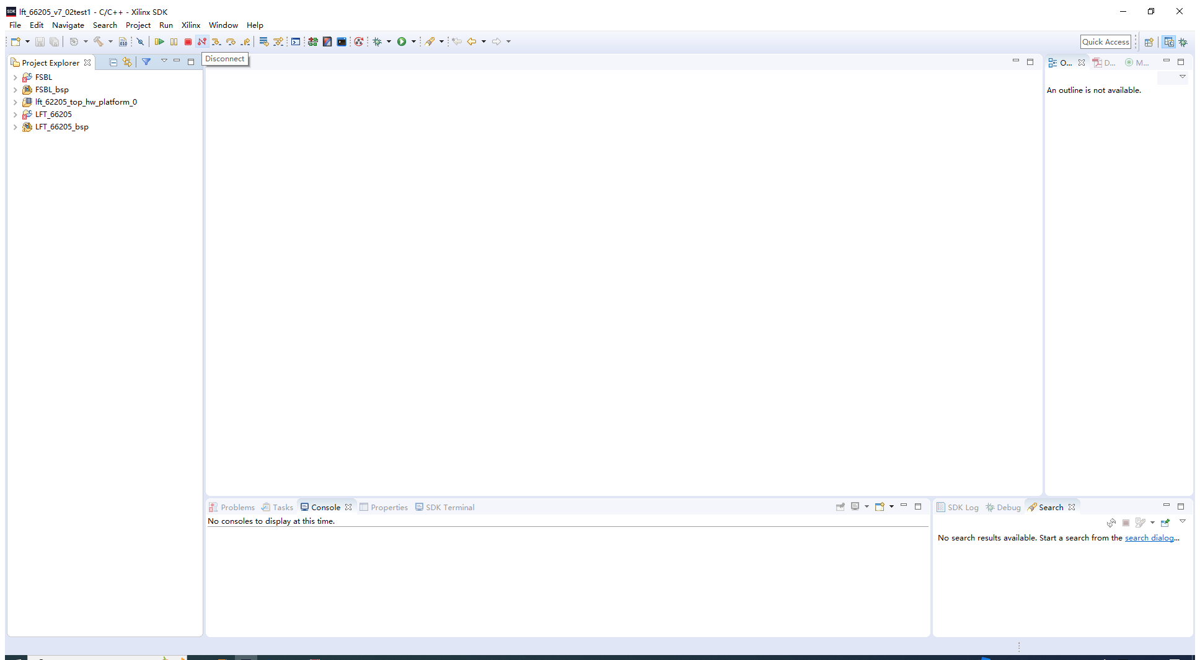The width and height of the screenshot is (1200, 660).
Task: Select the LFT_66205 project label
Action: point(53,115)
